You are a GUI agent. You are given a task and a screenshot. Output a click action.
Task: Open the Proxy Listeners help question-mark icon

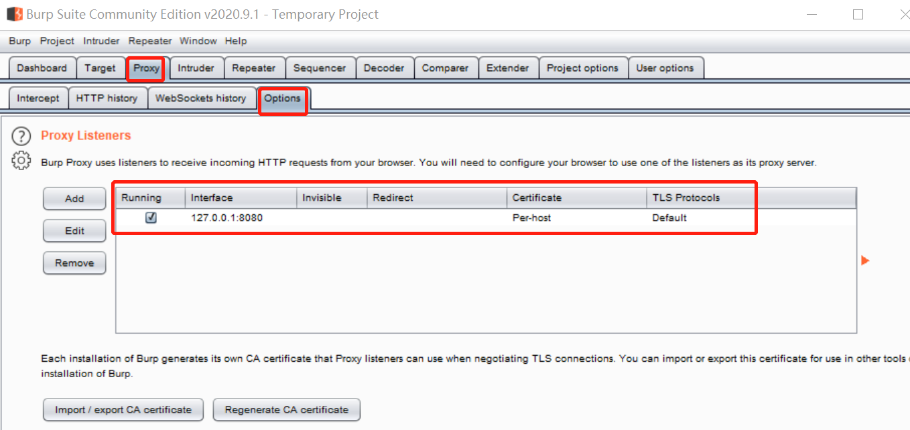(21, 137)
